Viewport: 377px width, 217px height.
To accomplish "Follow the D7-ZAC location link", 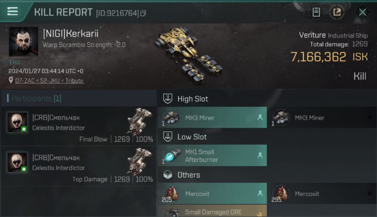I will coord(49,81).
